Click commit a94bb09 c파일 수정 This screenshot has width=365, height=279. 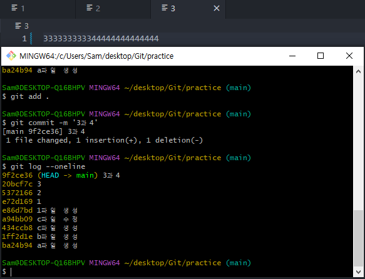[40, 219]
